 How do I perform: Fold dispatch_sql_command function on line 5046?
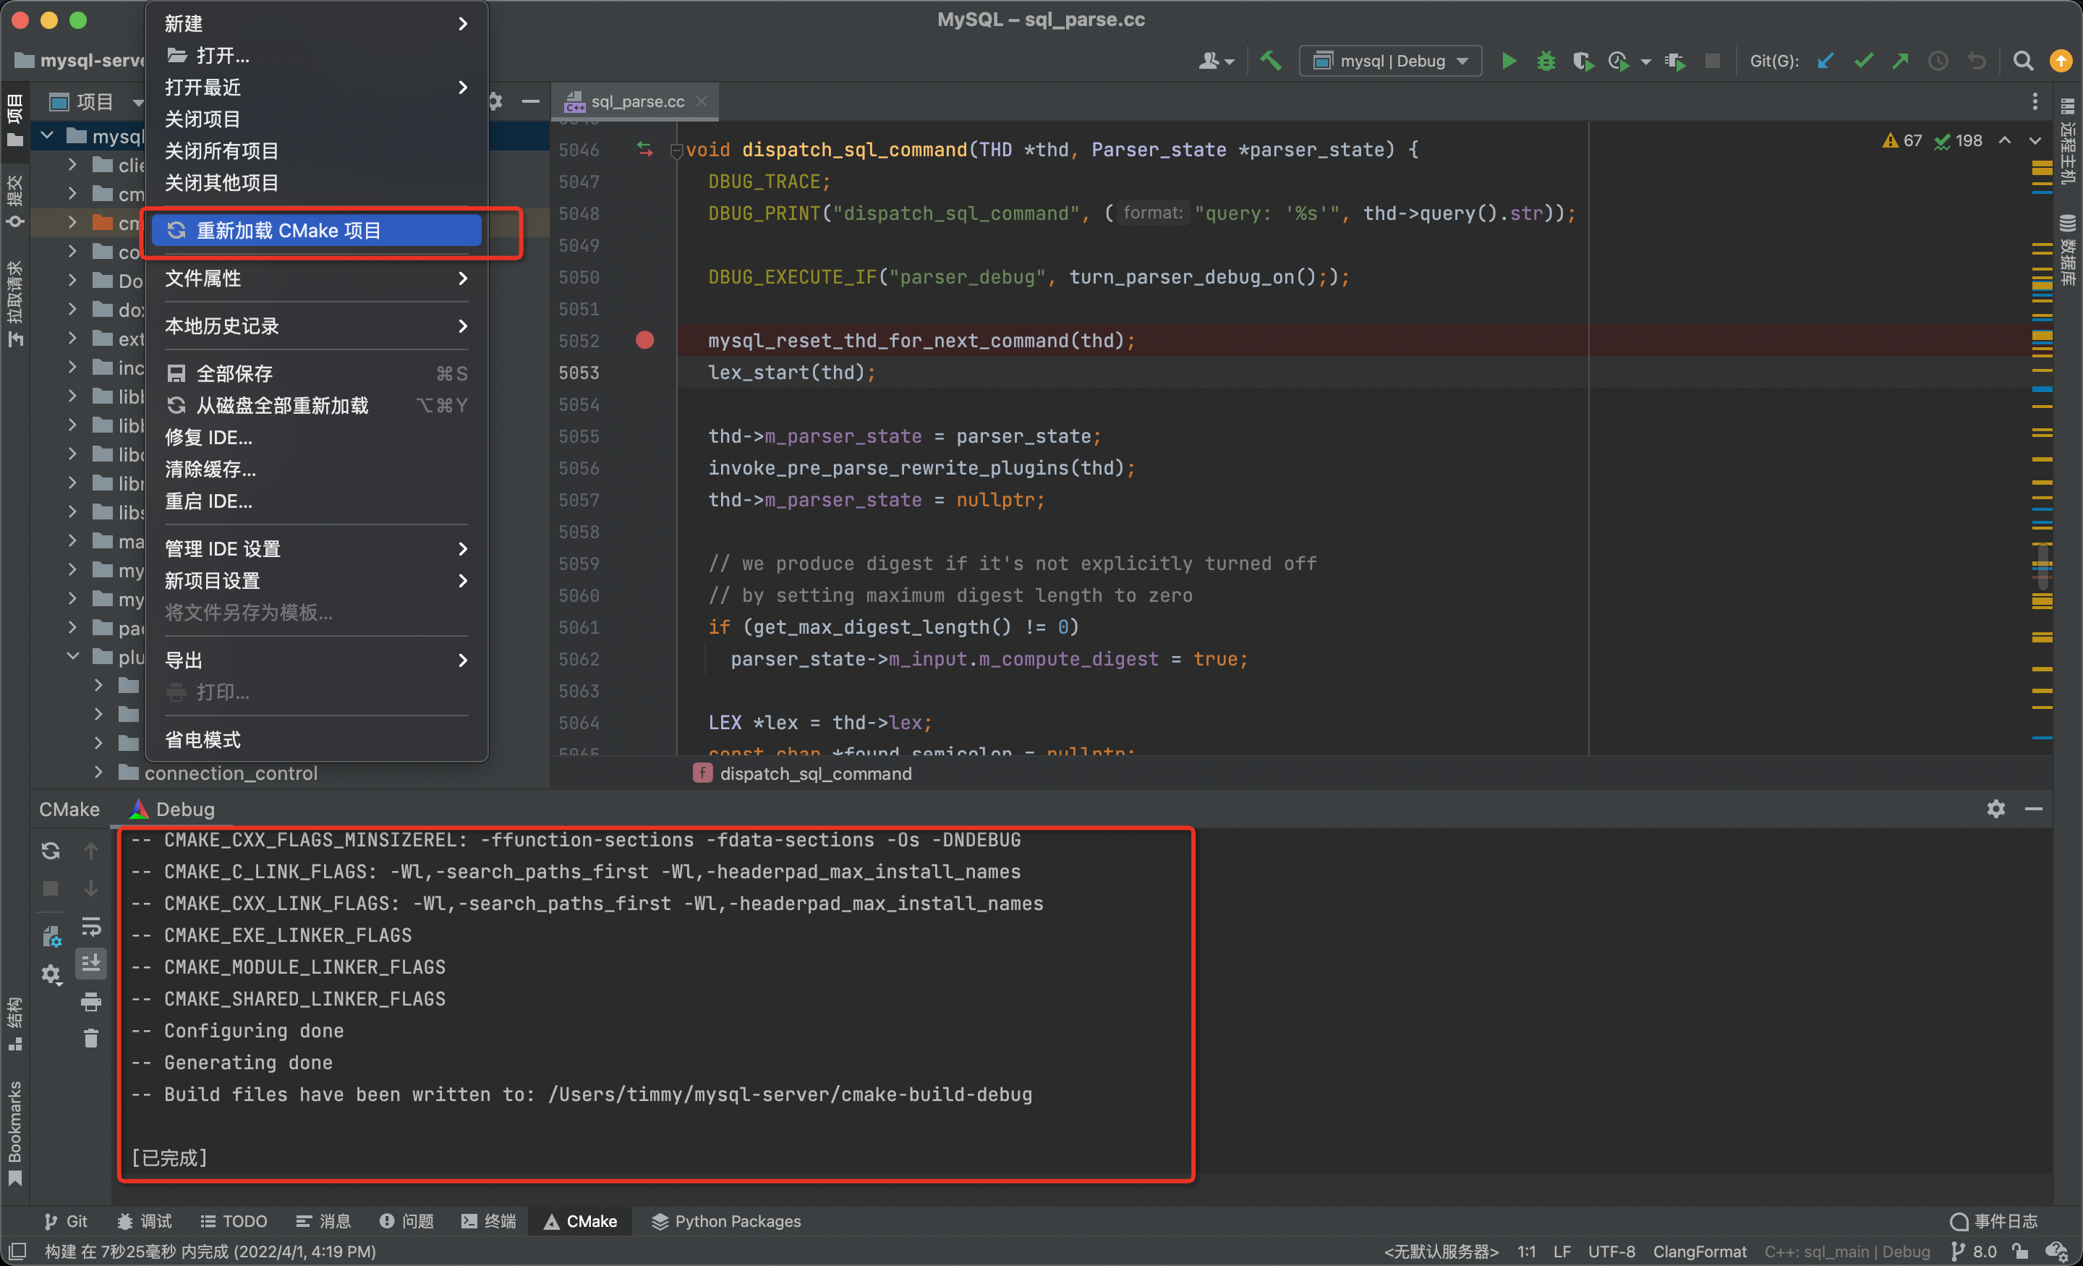pos(676,150)
